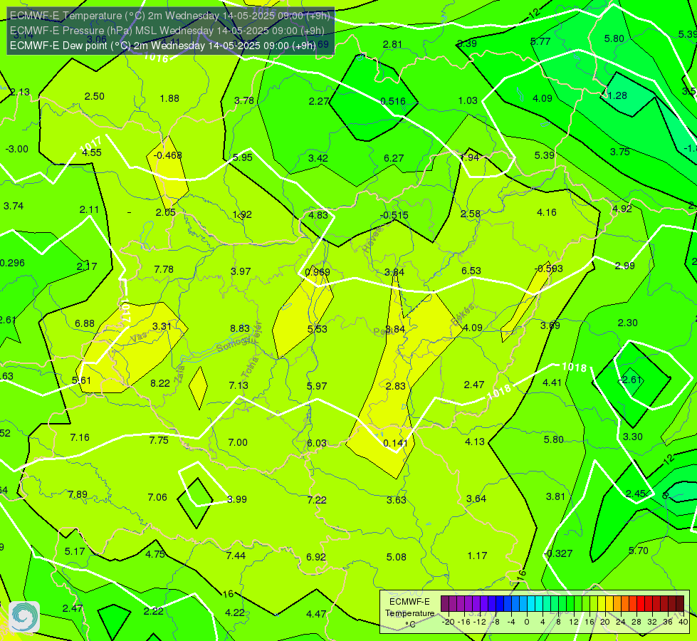The image size is (697, 641).
Task: Click the dew point value 0.969
Action: [x=318, y=272]
